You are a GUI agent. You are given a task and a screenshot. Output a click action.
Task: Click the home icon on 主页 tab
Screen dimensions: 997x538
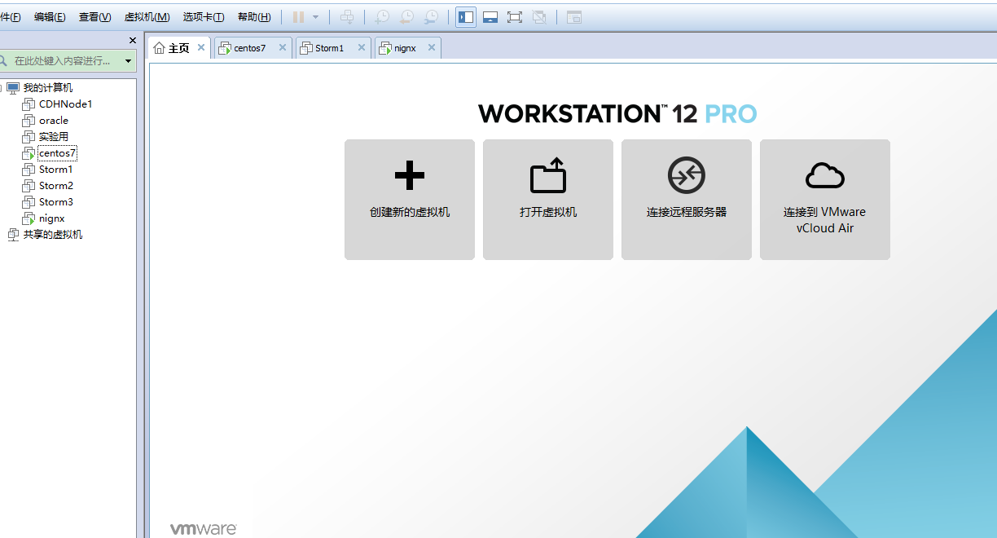click(x=160, y=48)
